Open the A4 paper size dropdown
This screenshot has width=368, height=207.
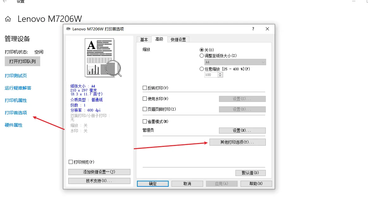tap(235, 62)
